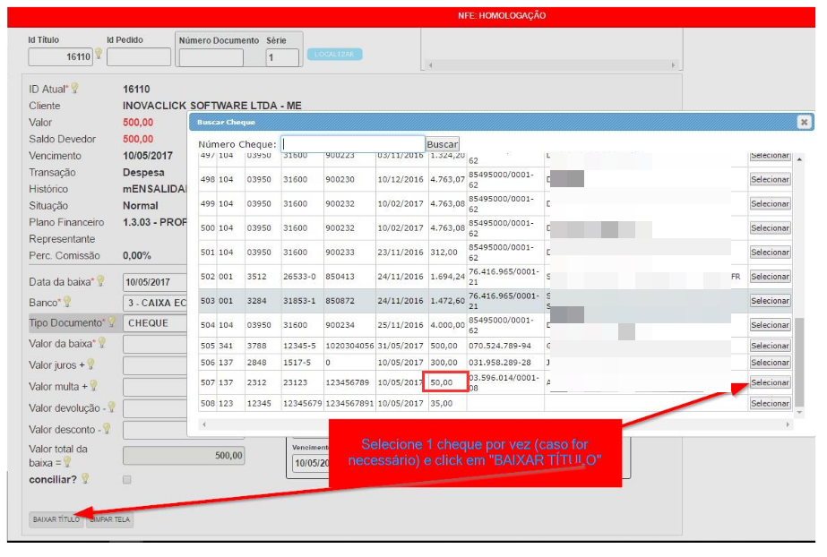Toggle the conciliar checkbox
The width and height of the screenshot is (827, 557).
coord(126,480)
